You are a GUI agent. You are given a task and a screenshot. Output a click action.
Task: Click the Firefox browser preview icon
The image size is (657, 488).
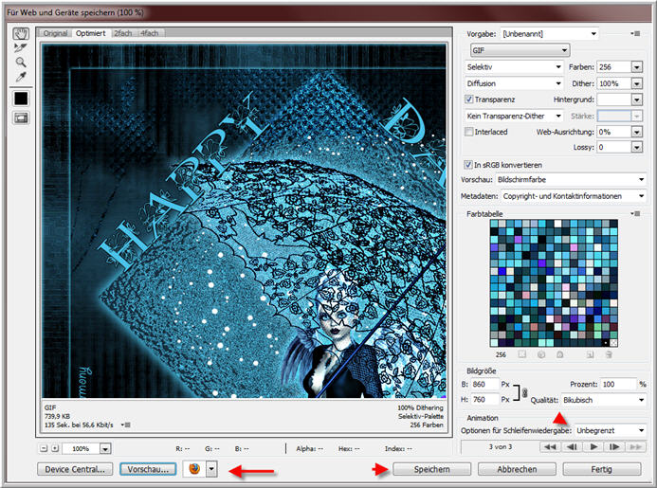pos(194,469)
